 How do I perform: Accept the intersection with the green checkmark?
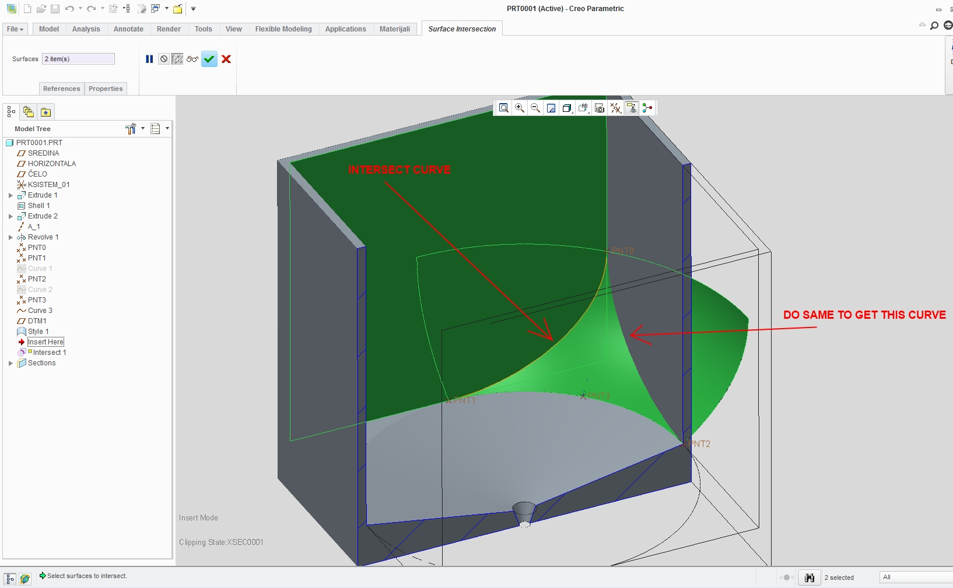click(x=209, y=59)
